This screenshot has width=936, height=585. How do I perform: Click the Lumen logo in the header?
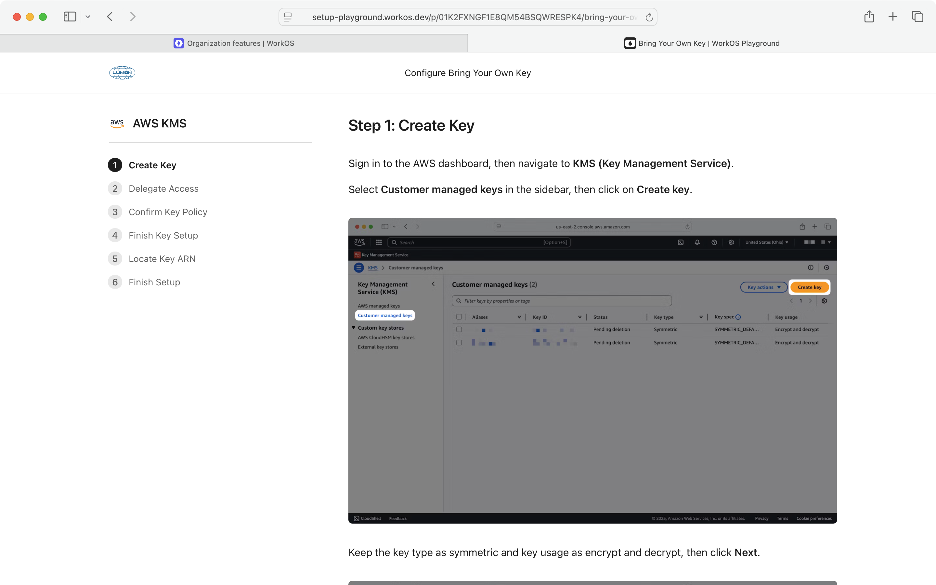(122, 73)
